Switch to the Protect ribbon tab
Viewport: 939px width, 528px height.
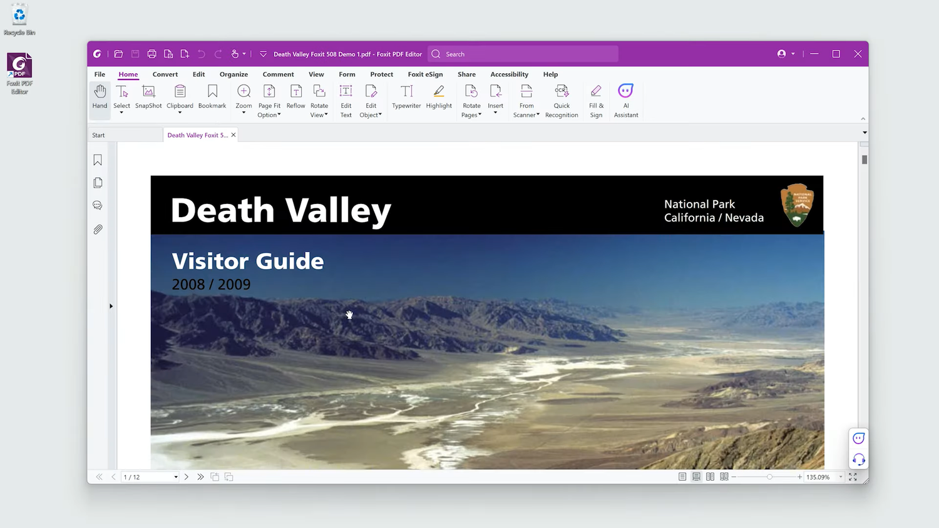tap(381, 74)
